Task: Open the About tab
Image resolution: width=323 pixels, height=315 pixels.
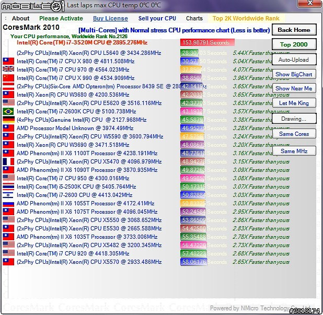Action: (x=20, y=18)
